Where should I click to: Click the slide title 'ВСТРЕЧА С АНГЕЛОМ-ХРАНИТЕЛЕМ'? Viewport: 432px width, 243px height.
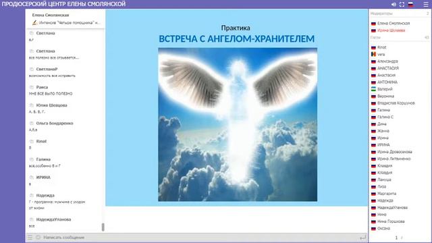tap(236, 39)
